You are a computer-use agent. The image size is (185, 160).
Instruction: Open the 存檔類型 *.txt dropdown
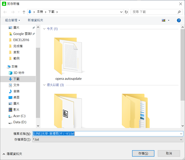108,139
